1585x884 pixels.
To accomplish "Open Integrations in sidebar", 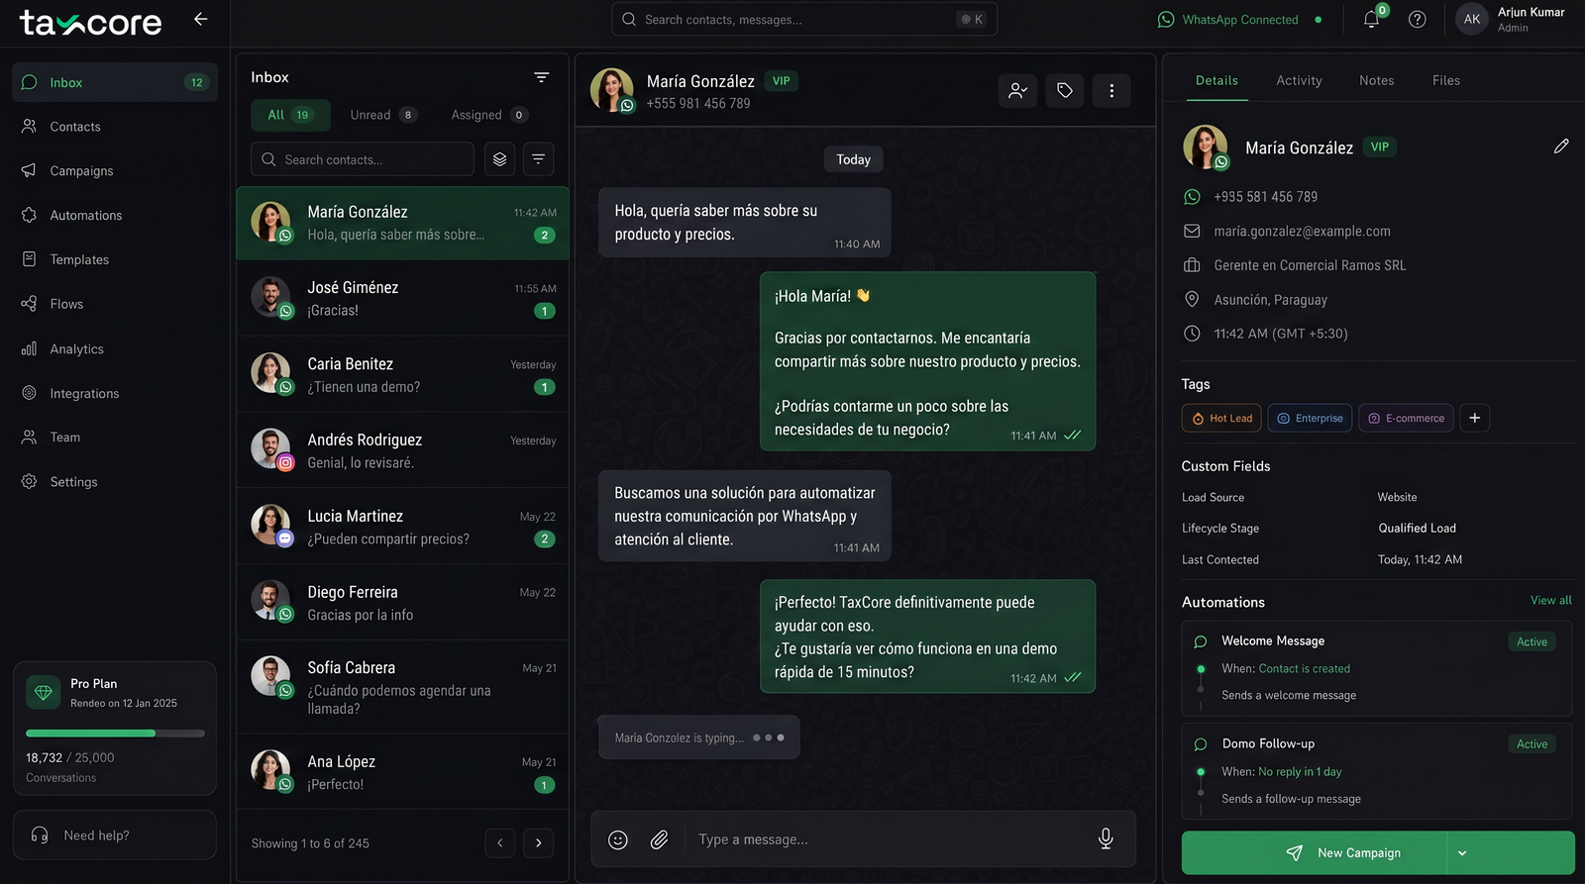I will pyautogui.click(x=115, y=393).
